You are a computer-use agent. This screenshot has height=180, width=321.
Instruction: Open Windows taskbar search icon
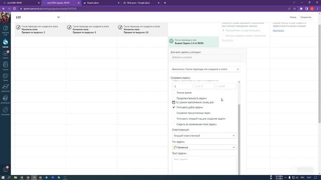(x=9, y=177)
